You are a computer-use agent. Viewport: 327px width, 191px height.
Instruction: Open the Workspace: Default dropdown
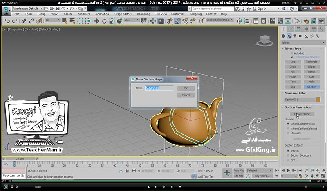point(27,9)
